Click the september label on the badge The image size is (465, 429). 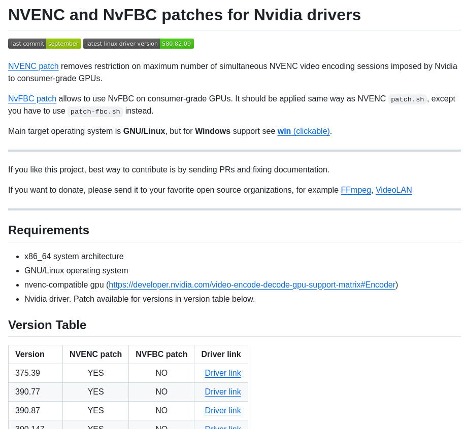(63, 44)
